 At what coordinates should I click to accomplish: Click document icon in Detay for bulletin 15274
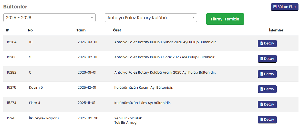[262, 105]
